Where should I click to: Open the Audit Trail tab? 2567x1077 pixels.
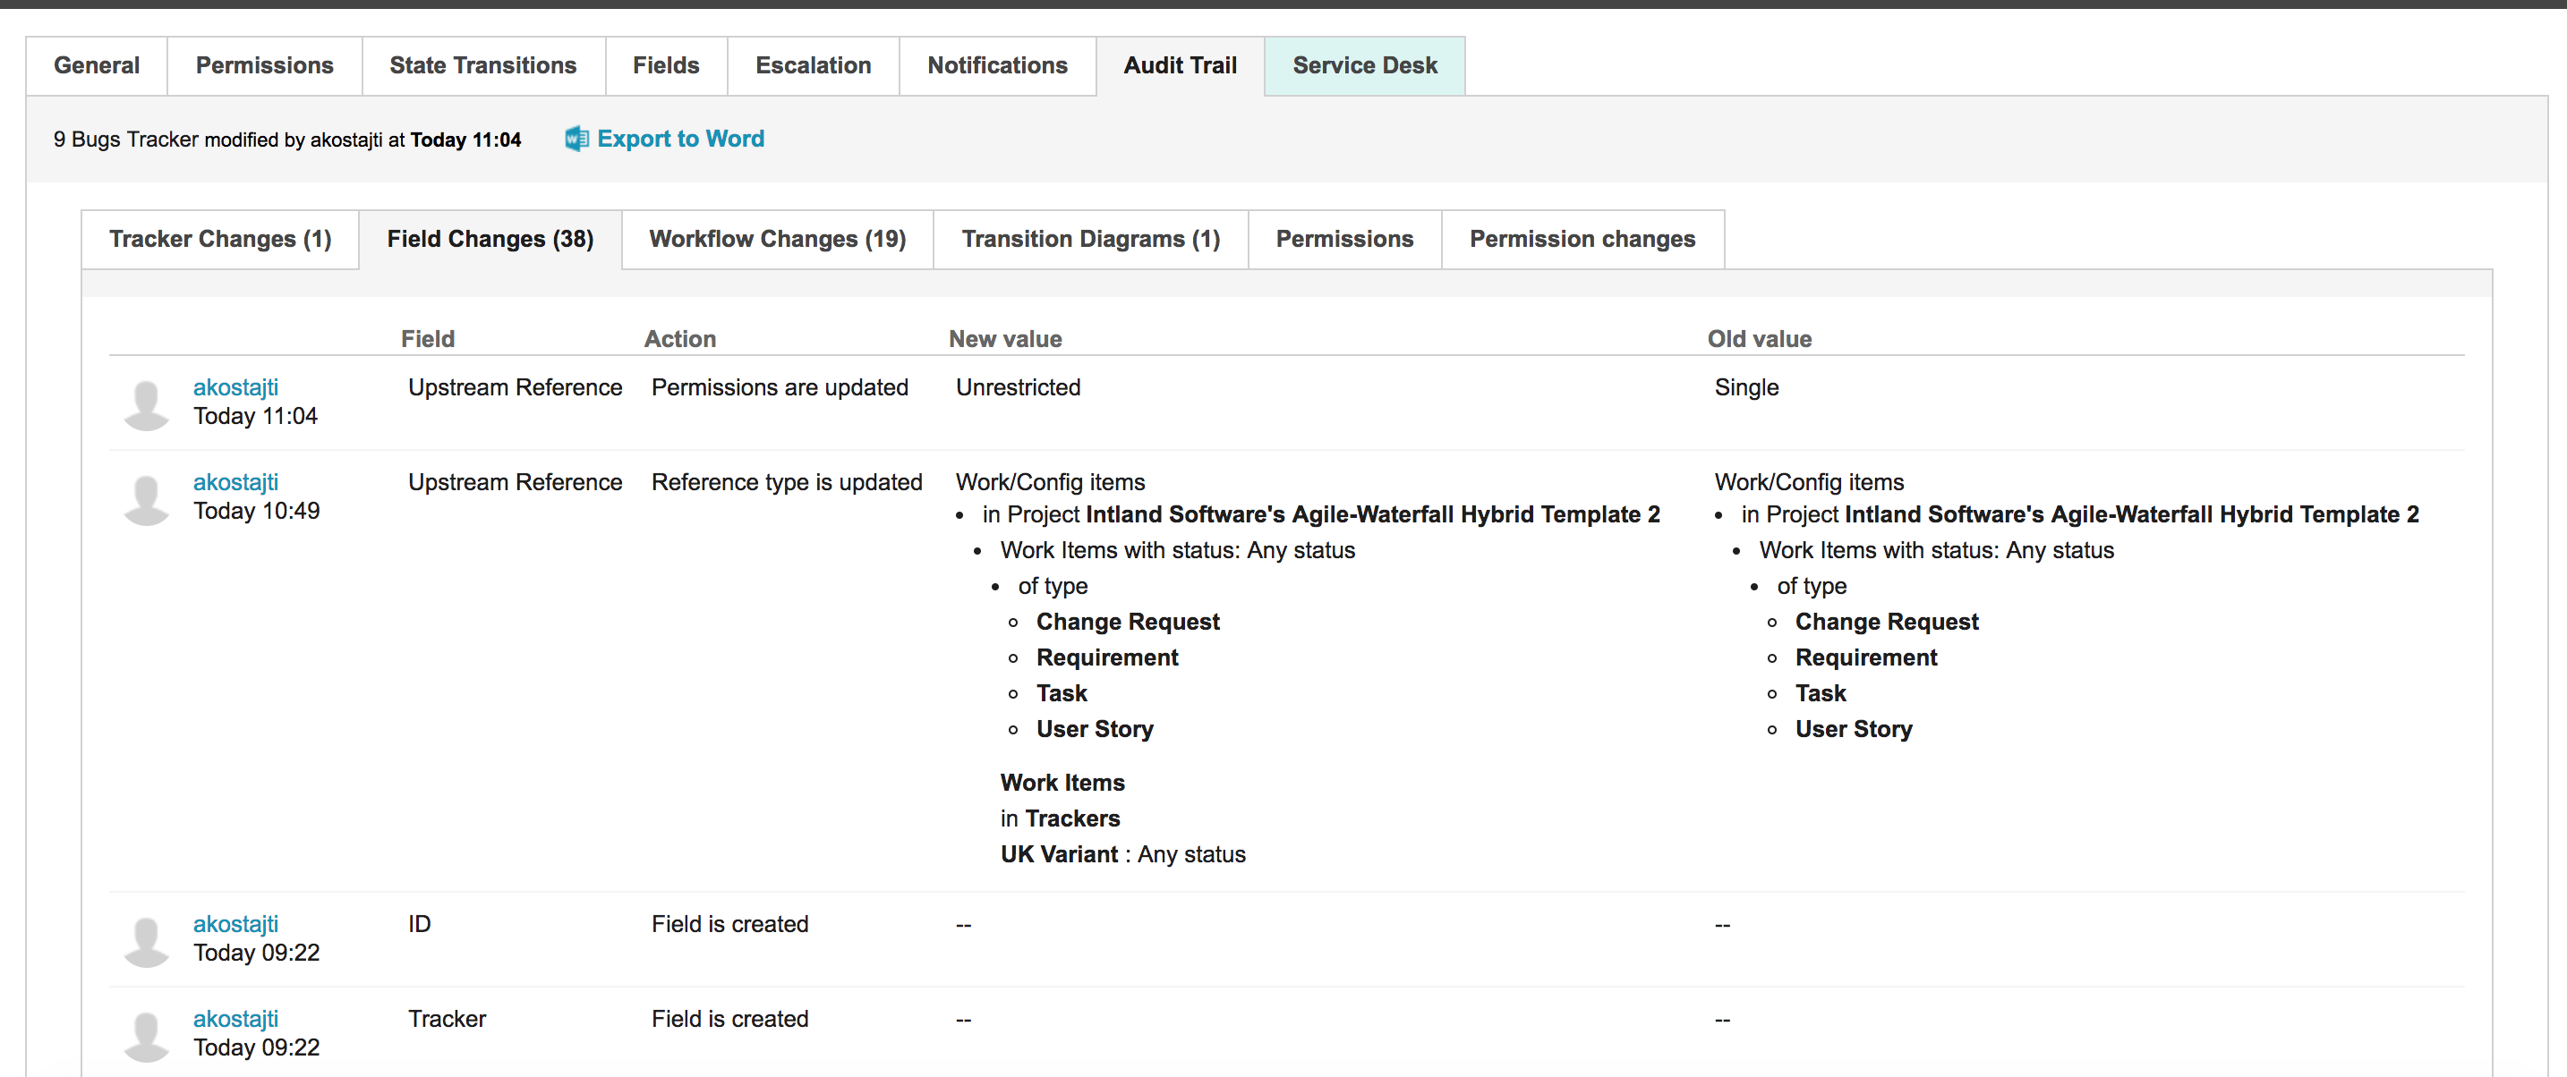[1180, 64]
